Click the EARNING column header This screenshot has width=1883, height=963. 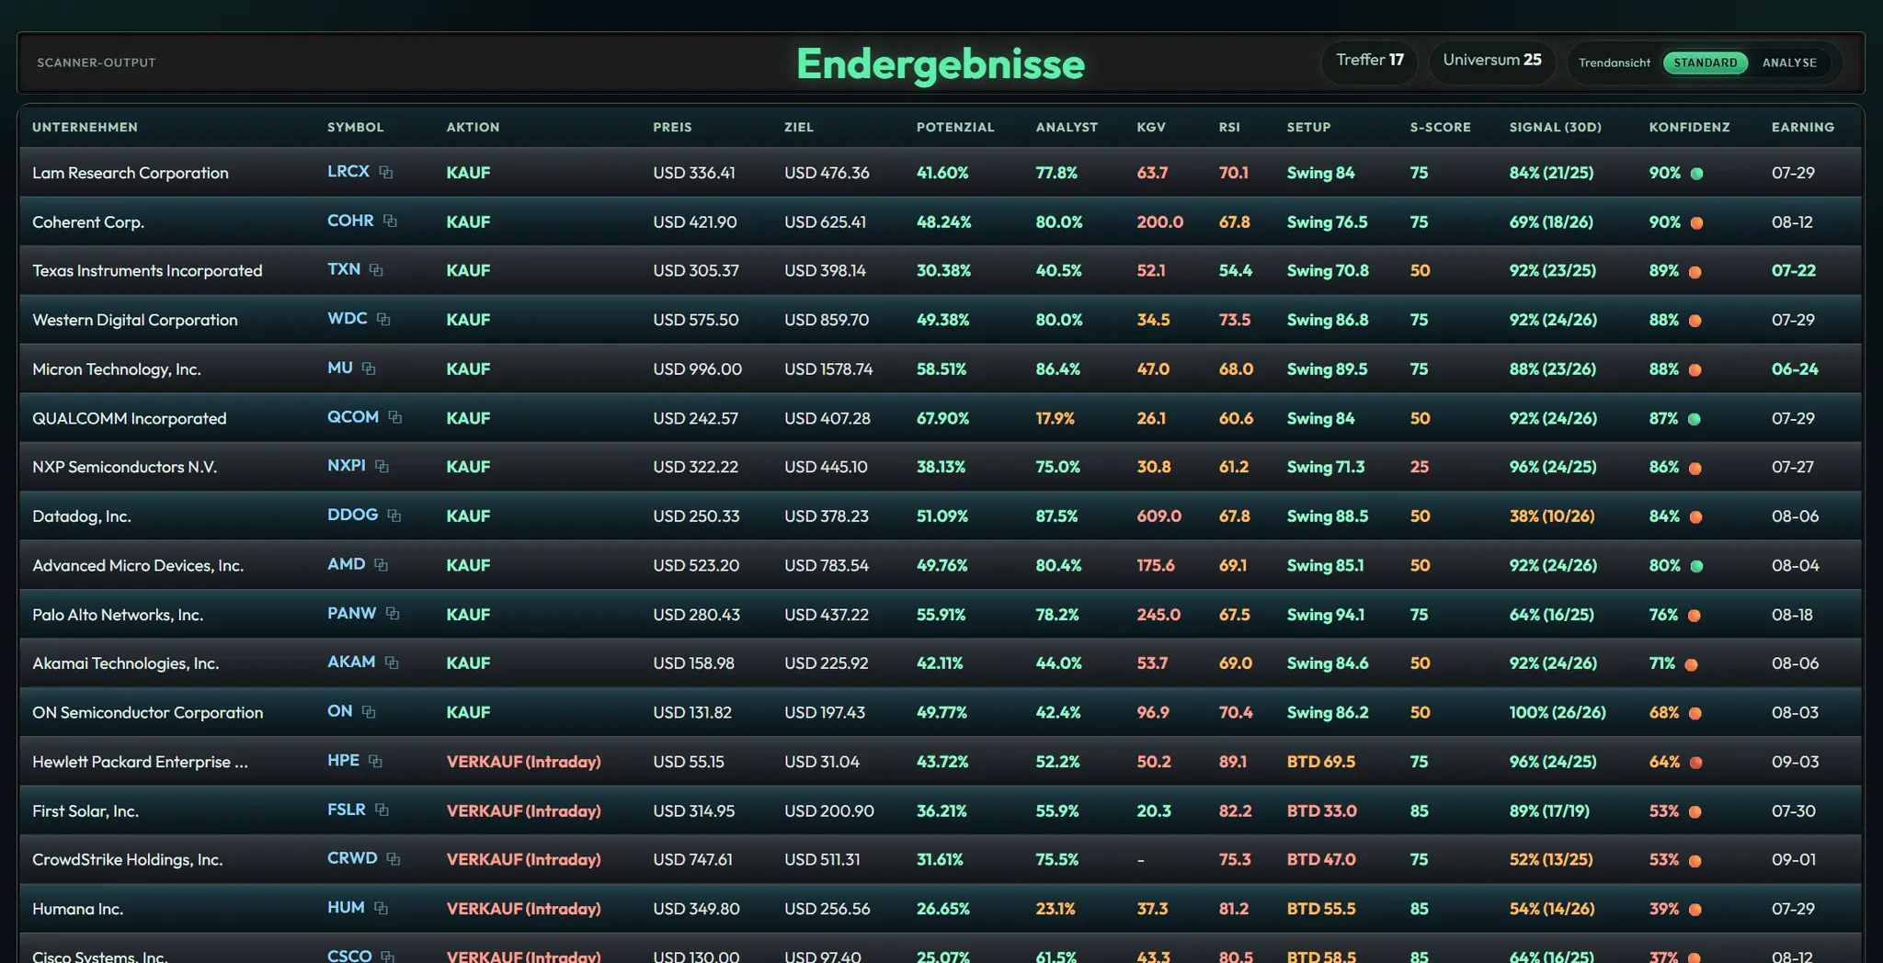click(1802, 127)
